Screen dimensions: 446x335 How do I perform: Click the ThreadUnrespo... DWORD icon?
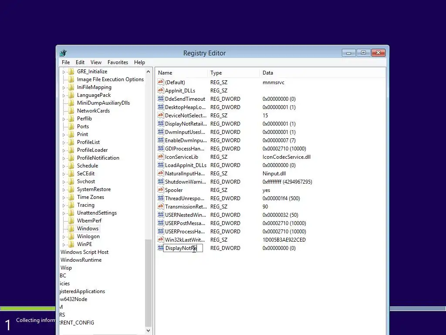[160, 198]
